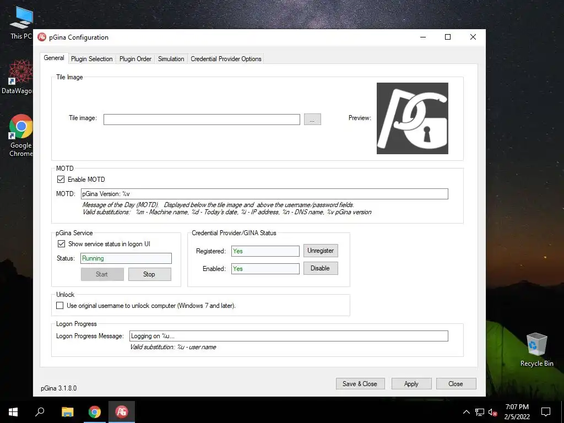Screen dimensions: 564x423
Task: Click the Registered status field
Action: (265, 251)
